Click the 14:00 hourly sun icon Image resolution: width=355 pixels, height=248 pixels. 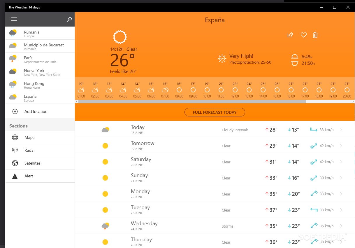pos(263,90)
